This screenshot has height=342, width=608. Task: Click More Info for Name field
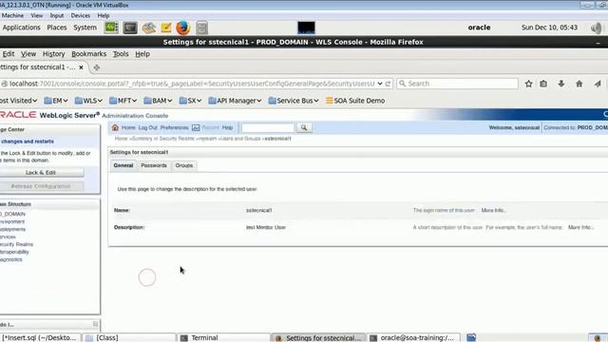point(493,210)
